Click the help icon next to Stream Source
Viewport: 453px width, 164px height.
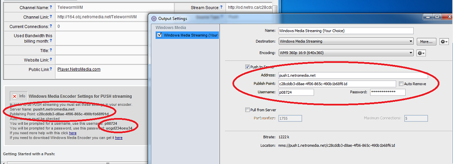tap(221, 7)
